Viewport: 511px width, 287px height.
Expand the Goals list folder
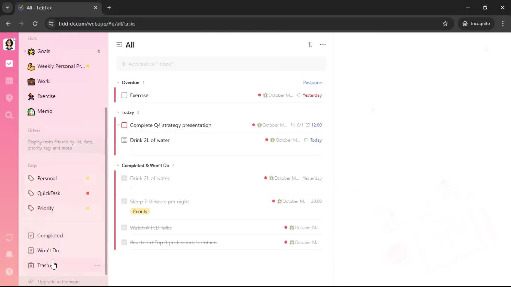point(25,51)
